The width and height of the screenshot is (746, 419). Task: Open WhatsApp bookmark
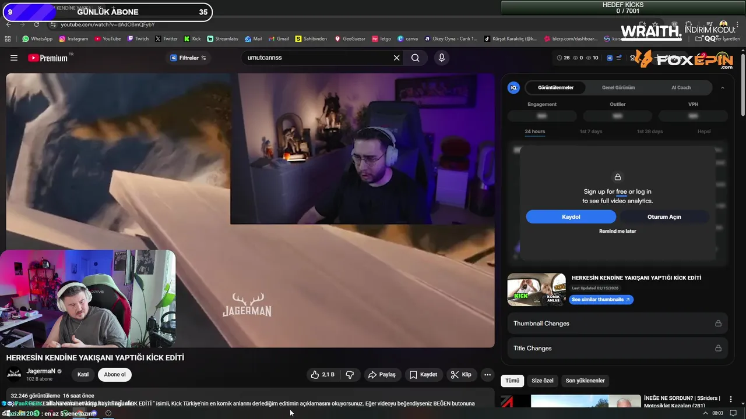37,39
